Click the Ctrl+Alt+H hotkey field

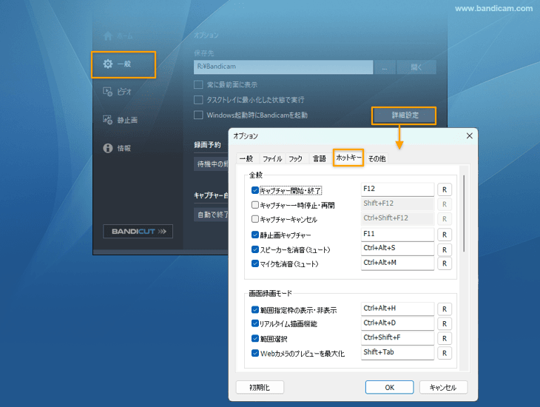click(x=397, y=309)
